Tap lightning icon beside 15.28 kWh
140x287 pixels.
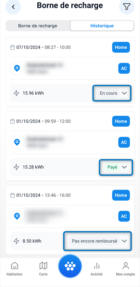17,167
